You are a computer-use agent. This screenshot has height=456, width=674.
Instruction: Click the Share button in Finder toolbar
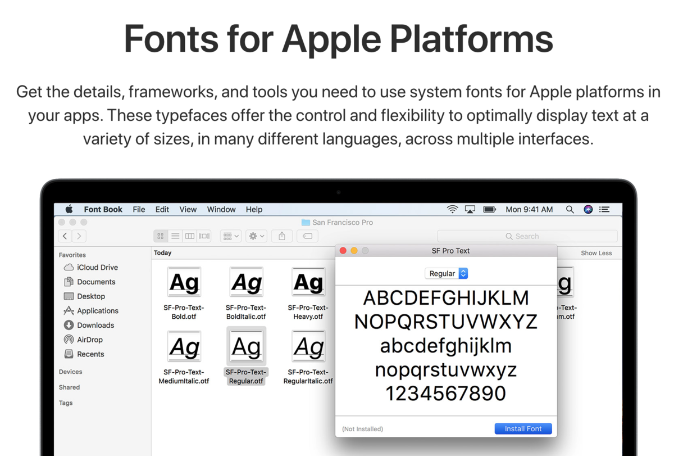pos(282,236)
